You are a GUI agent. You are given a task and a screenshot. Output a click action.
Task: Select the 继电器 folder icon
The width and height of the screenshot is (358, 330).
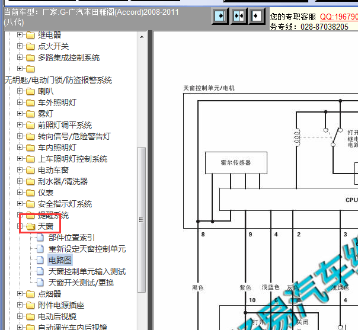click(x=30, y=35)
